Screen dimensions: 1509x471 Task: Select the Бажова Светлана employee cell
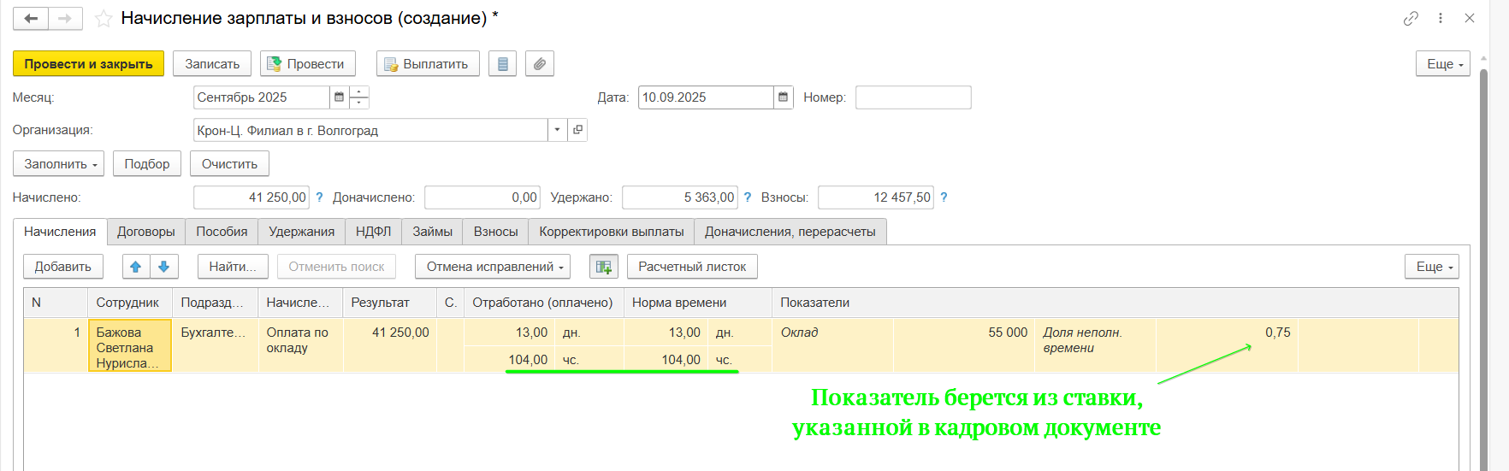click(130, 346)
